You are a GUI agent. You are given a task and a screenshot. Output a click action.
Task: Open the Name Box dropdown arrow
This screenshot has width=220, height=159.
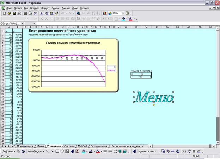coord(22,23)
